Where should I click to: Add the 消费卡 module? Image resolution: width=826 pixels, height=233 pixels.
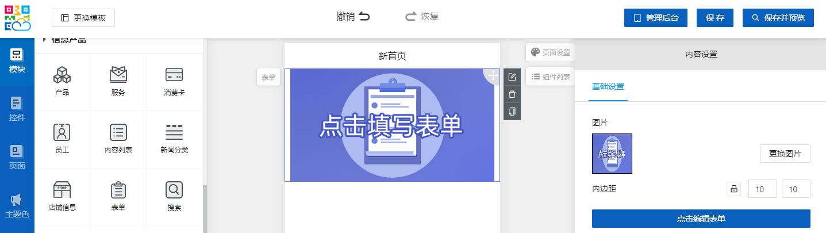tap(174, 75)
